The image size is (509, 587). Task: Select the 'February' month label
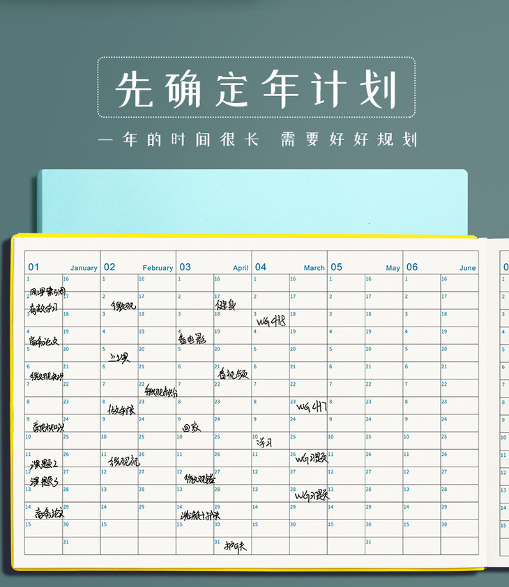coord(158,267)
